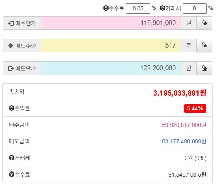Edit the yellow 매도수량 quantity field
Viewport: 218px width, 185px height.
(111, 46)
